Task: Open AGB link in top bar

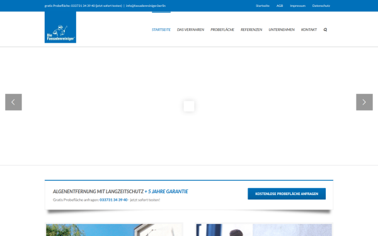Action: click(280, 6)
